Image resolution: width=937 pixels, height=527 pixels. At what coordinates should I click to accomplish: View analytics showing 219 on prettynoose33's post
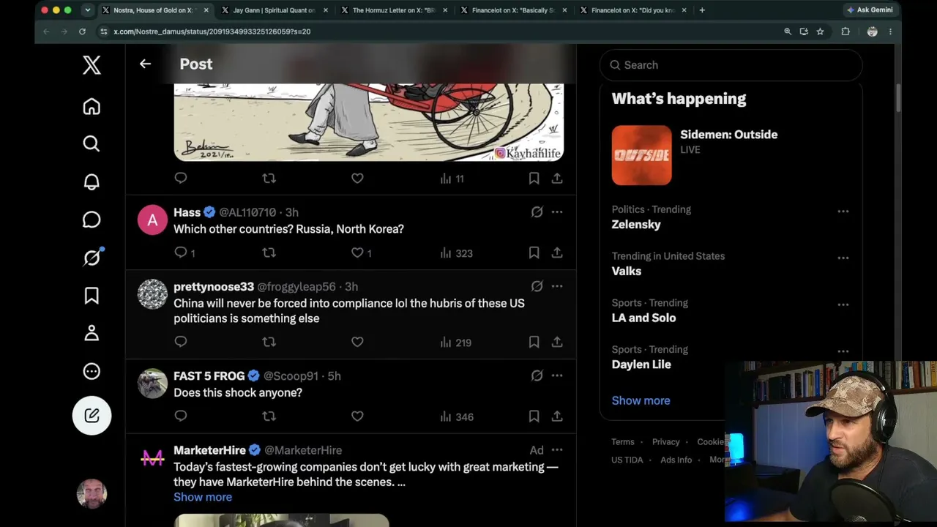point(456,343)
